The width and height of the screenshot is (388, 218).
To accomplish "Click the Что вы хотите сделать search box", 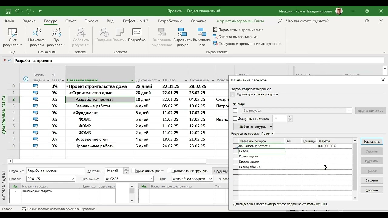I will [x=307, y=21].
